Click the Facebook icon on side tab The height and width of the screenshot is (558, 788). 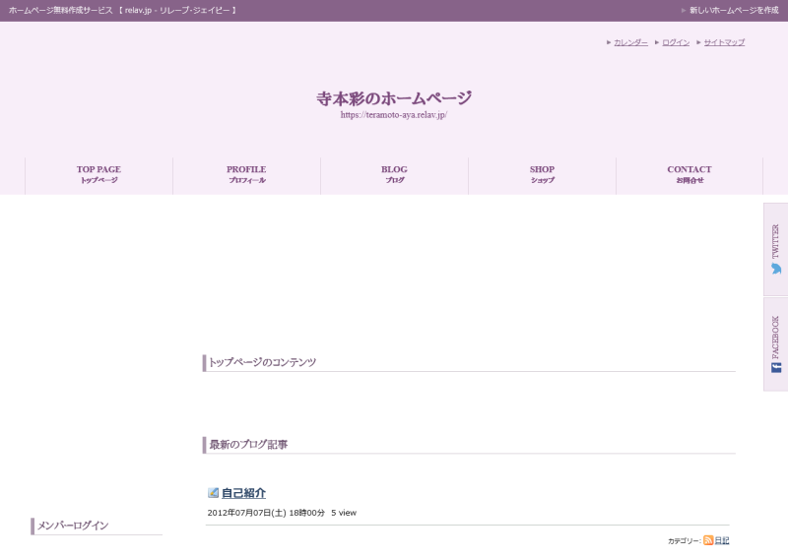[x=776, y=367]
